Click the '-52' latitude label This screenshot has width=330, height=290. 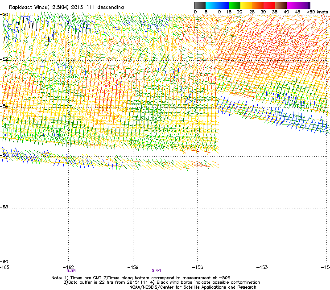coord(4,59)
